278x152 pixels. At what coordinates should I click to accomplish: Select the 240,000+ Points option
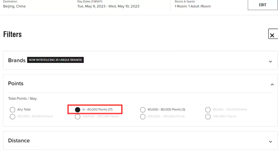click(208, 116)
